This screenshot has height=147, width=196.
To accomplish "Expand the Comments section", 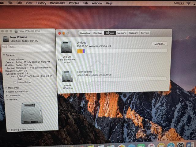I will (7, 95).
